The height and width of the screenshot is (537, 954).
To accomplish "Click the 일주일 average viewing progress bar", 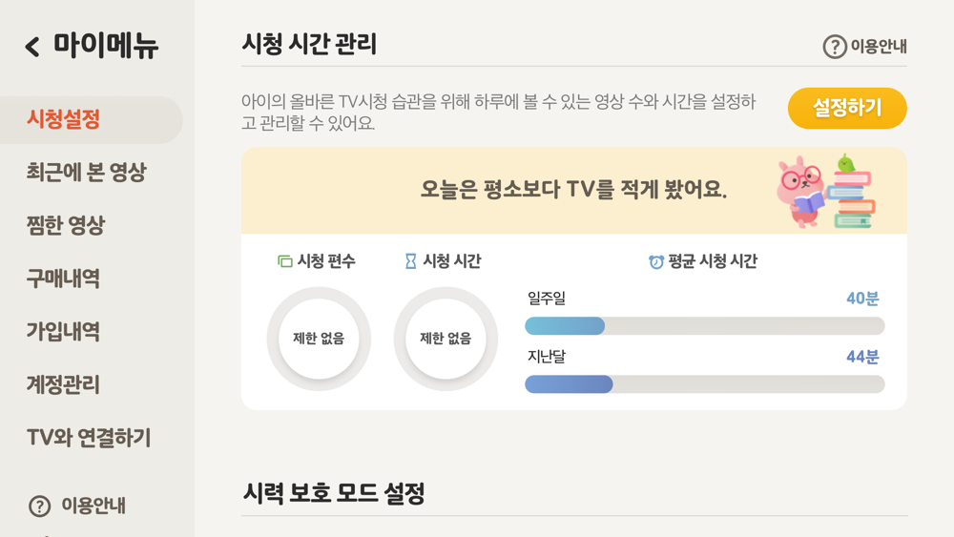I will click(x=705, y=326).
